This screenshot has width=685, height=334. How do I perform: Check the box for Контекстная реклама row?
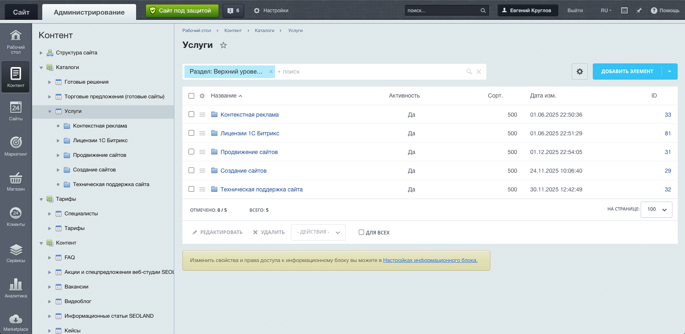click(x=191, y=115)
